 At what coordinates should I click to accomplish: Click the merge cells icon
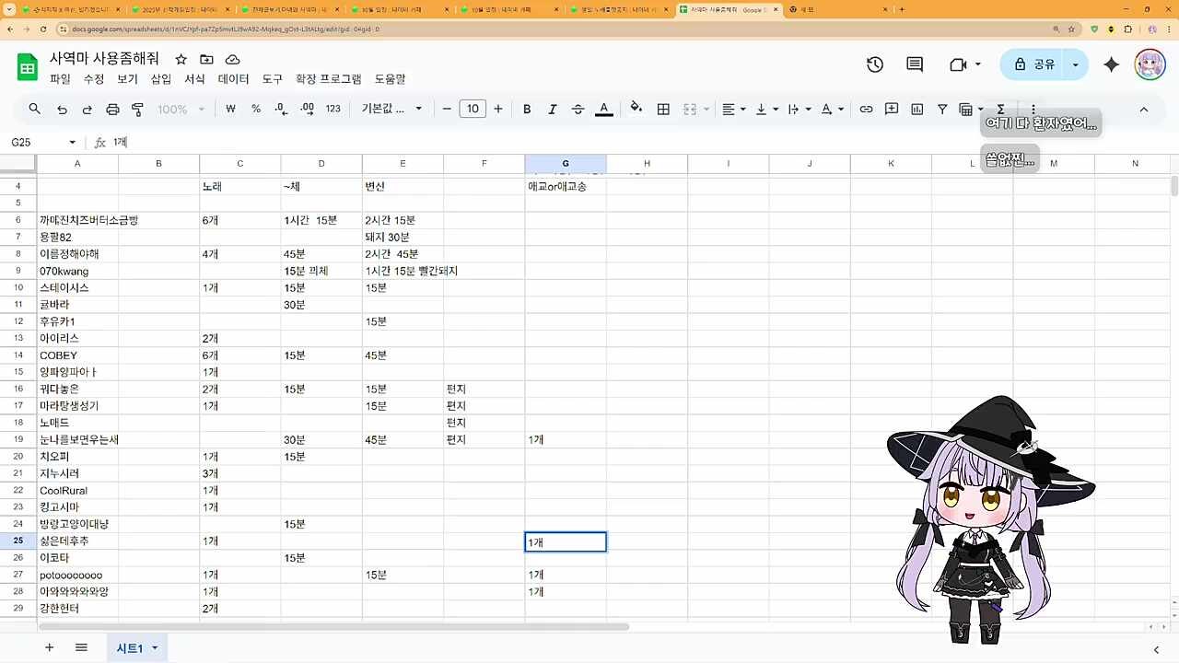690,109
